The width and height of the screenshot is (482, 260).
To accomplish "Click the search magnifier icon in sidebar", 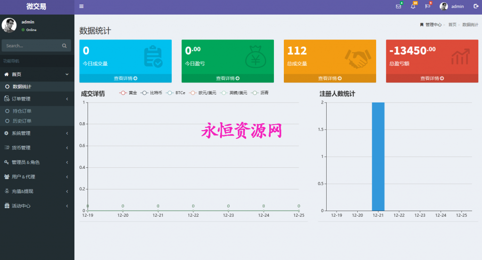I will point(64,46).
